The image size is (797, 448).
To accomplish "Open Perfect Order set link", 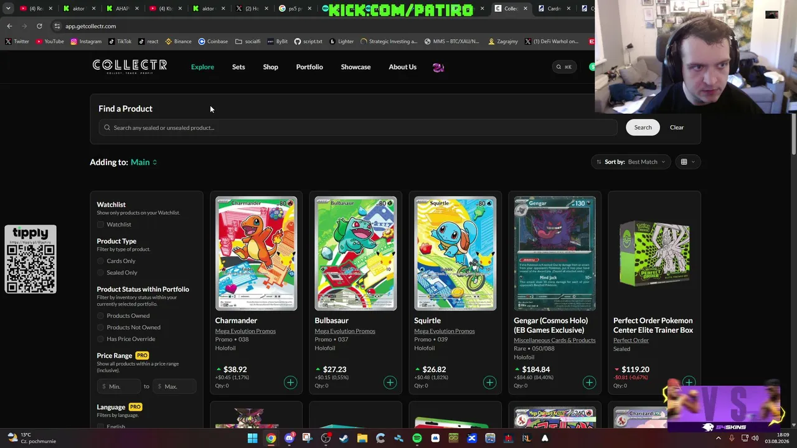I will pyautogui.click(x=631, y=340).
